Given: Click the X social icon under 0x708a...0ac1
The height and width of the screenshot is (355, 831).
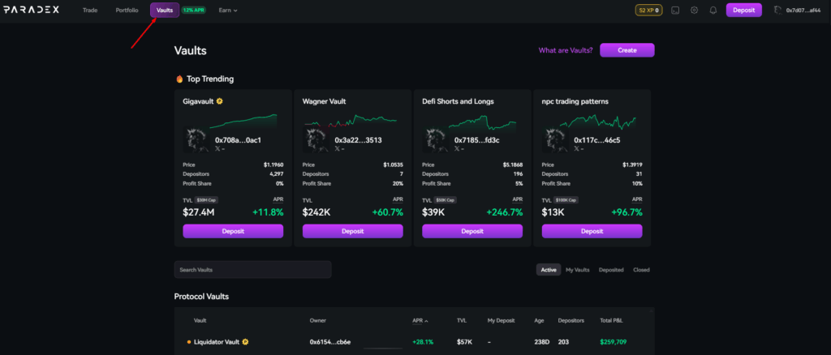Looking at the screenshot, I should coord(217,148).
